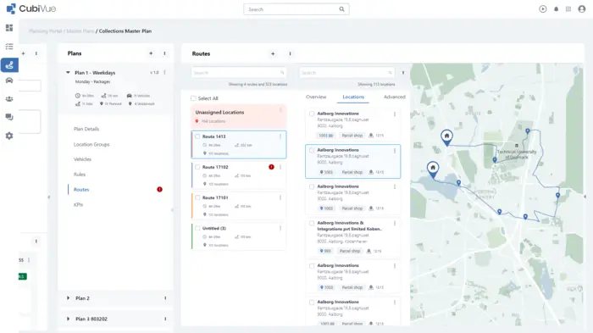Image resolution: width=593 pixels, height=333 pixels.
Task: Check the Route 1413 checkbox
Action: click(x=197, y=136)
